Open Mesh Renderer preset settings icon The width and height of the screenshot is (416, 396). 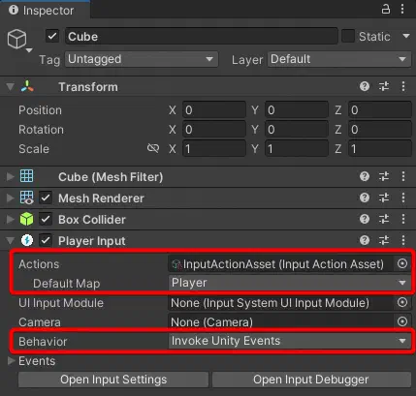(384, 198)
